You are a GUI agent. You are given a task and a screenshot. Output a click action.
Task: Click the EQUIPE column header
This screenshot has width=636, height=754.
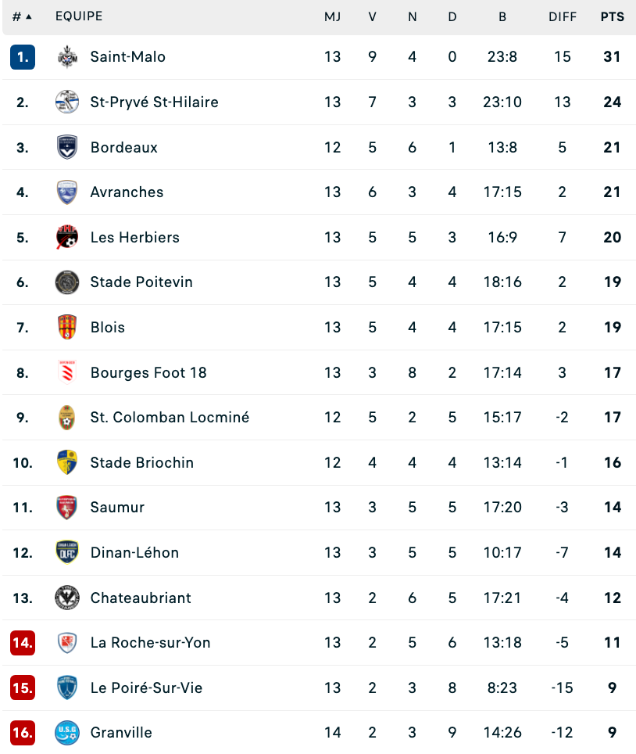pyautogui.click(x=79, y=16)
